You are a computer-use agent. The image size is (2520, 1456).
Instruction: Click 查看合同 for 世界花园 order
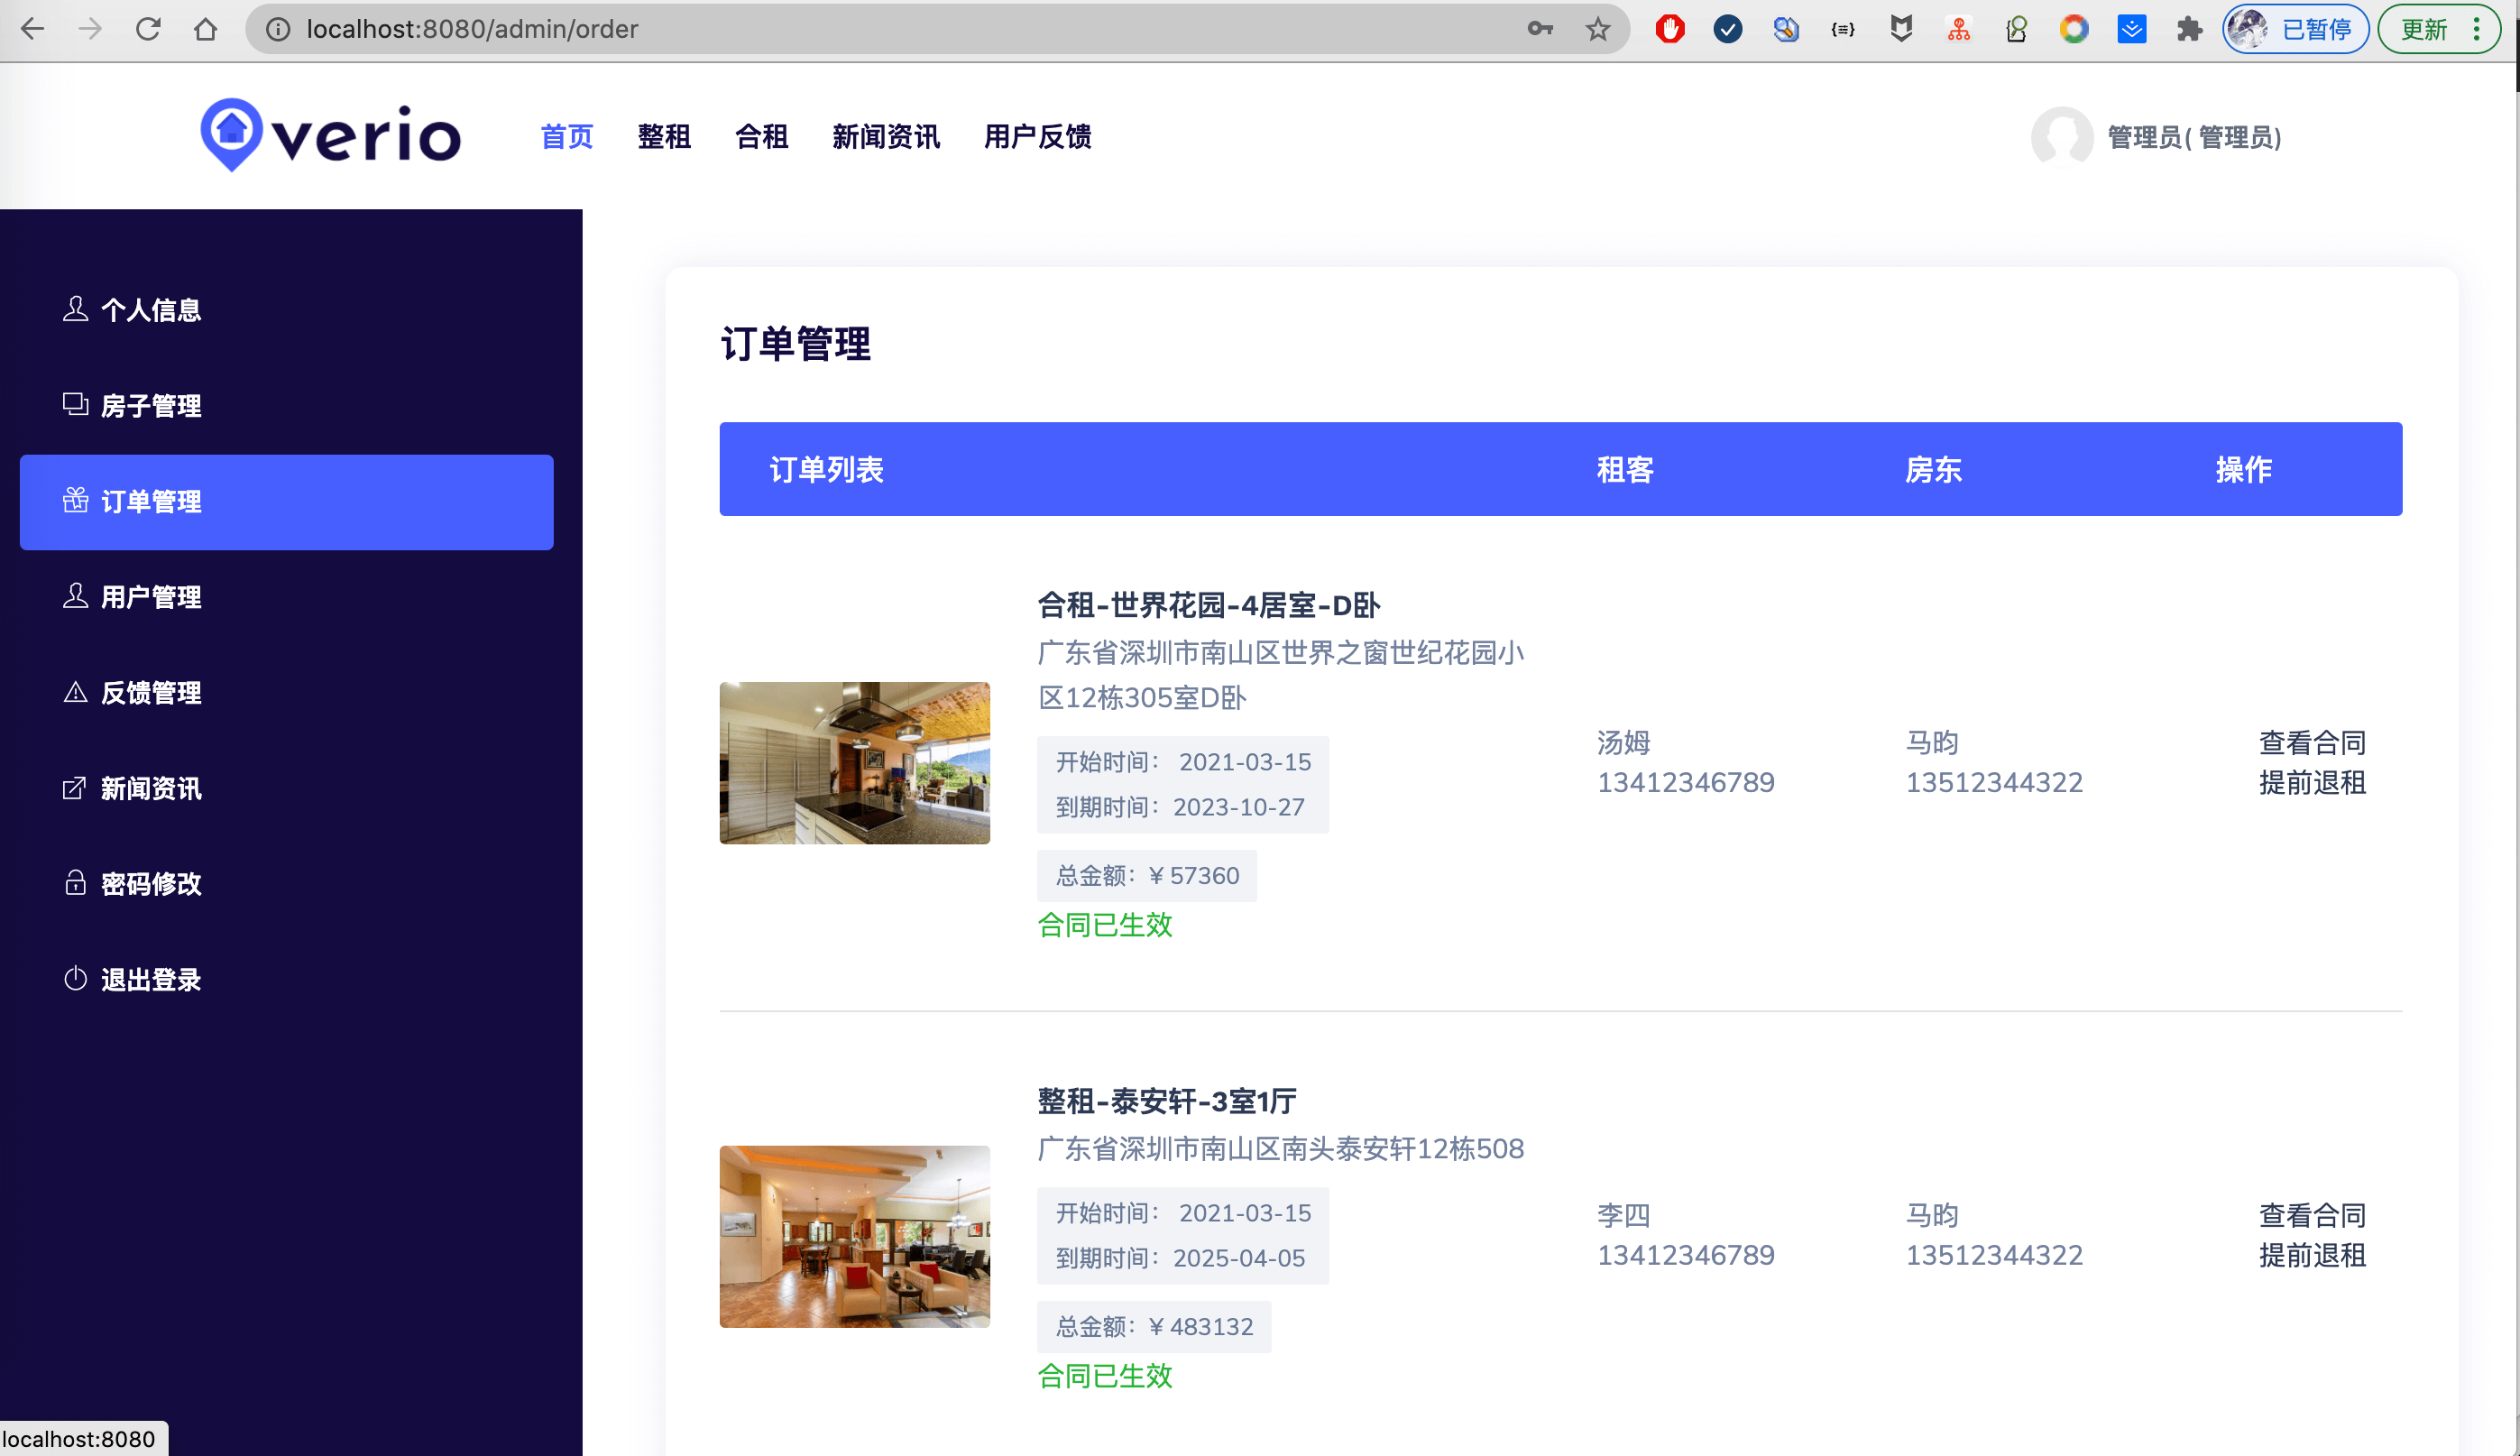tap(2311, 743)
